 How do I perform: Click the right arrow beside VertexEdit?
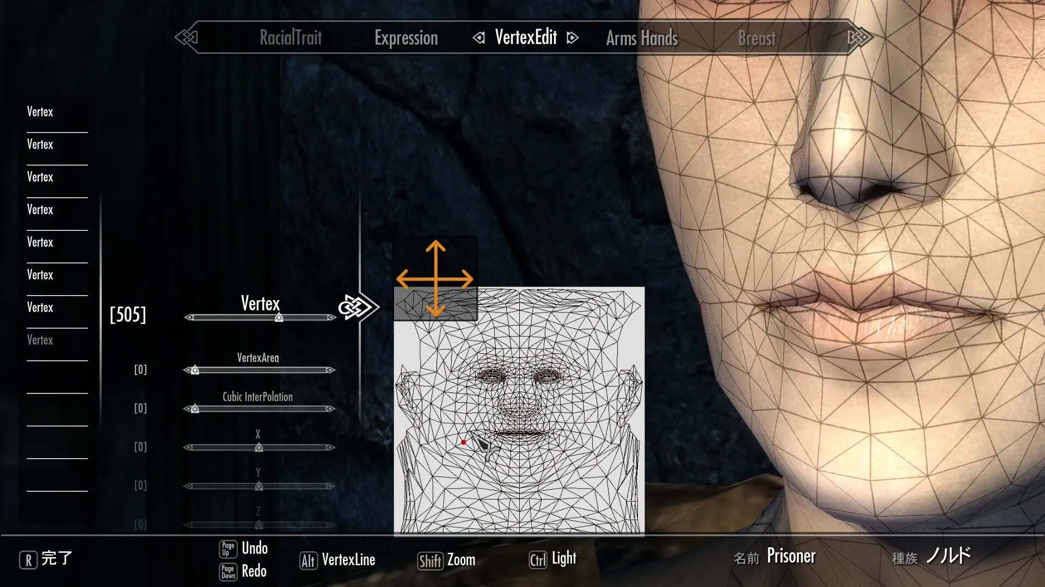click(572, 38)
